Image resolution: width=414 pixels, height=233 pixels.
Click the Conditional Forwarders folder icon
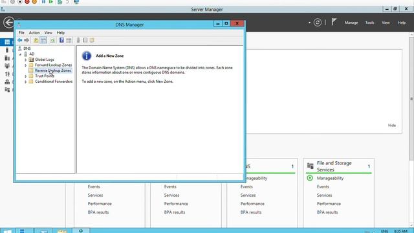pos(31,82)
